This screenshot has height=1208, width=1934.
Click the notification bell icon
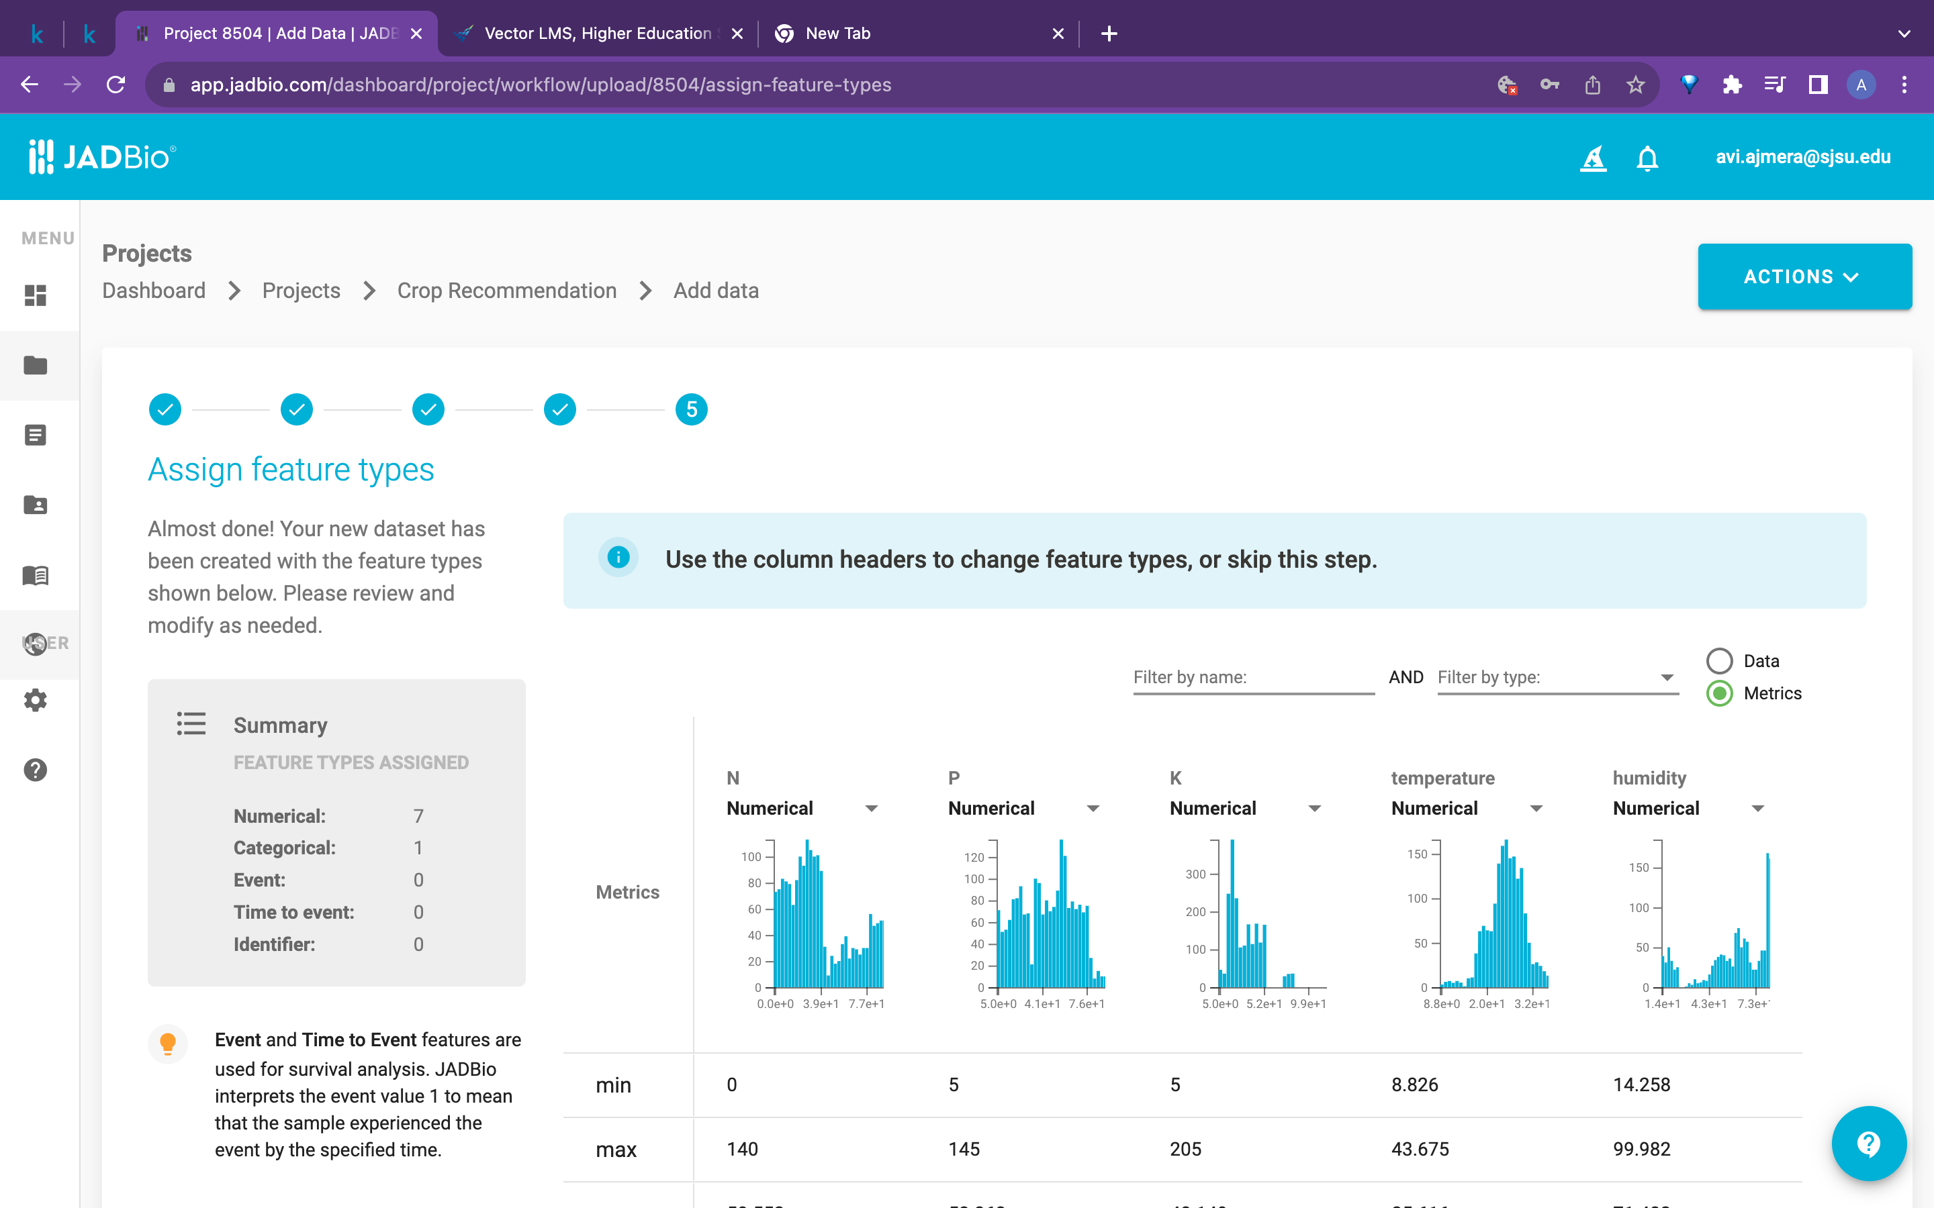(x=1647, y=158)
